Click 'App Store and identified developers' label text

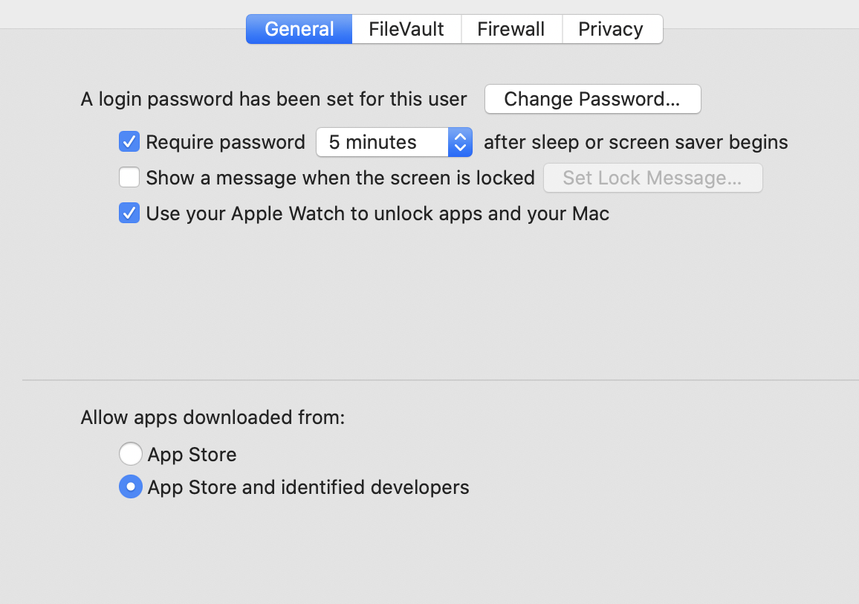pyautogui.click(x=308, y=487)
